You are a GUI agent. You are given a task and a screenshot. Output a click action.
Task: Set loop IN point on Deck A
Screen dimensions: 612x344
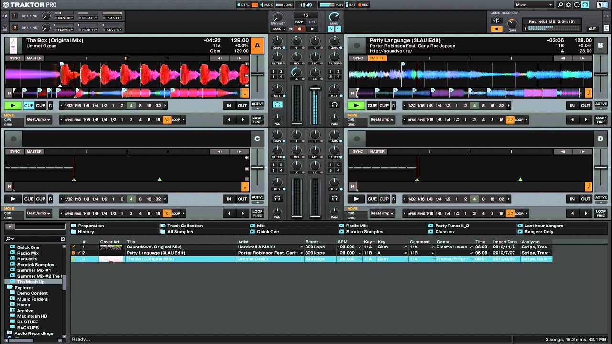[x=229, y=106]
